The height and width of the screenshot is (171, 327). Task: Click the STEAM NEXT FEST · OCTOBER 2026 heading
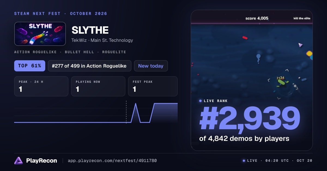click(x=61, y=14)
